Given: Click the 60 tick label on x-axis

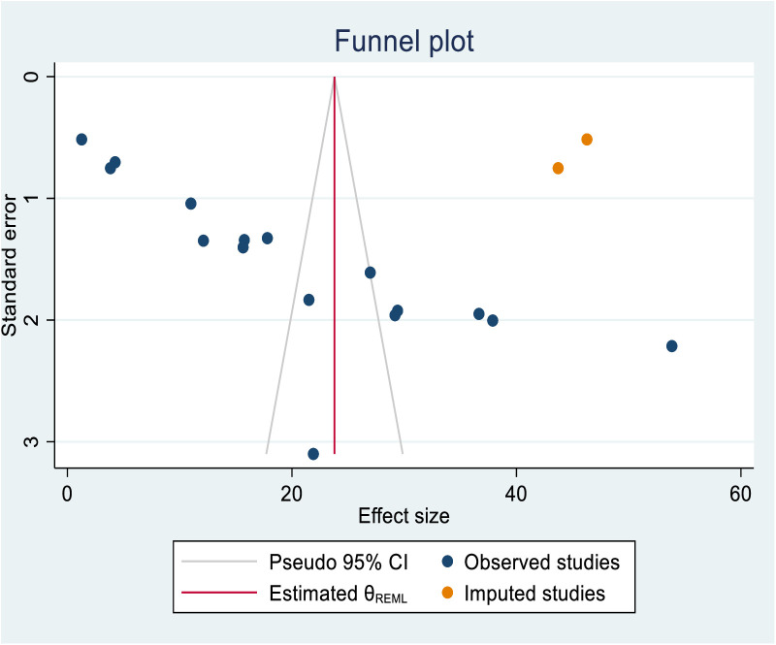Looking at the screenshot, I should coord(740,494).
